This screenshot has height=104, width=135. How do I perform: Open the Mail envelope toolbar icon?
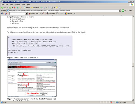pyautogui.click(x=45, y=8)
